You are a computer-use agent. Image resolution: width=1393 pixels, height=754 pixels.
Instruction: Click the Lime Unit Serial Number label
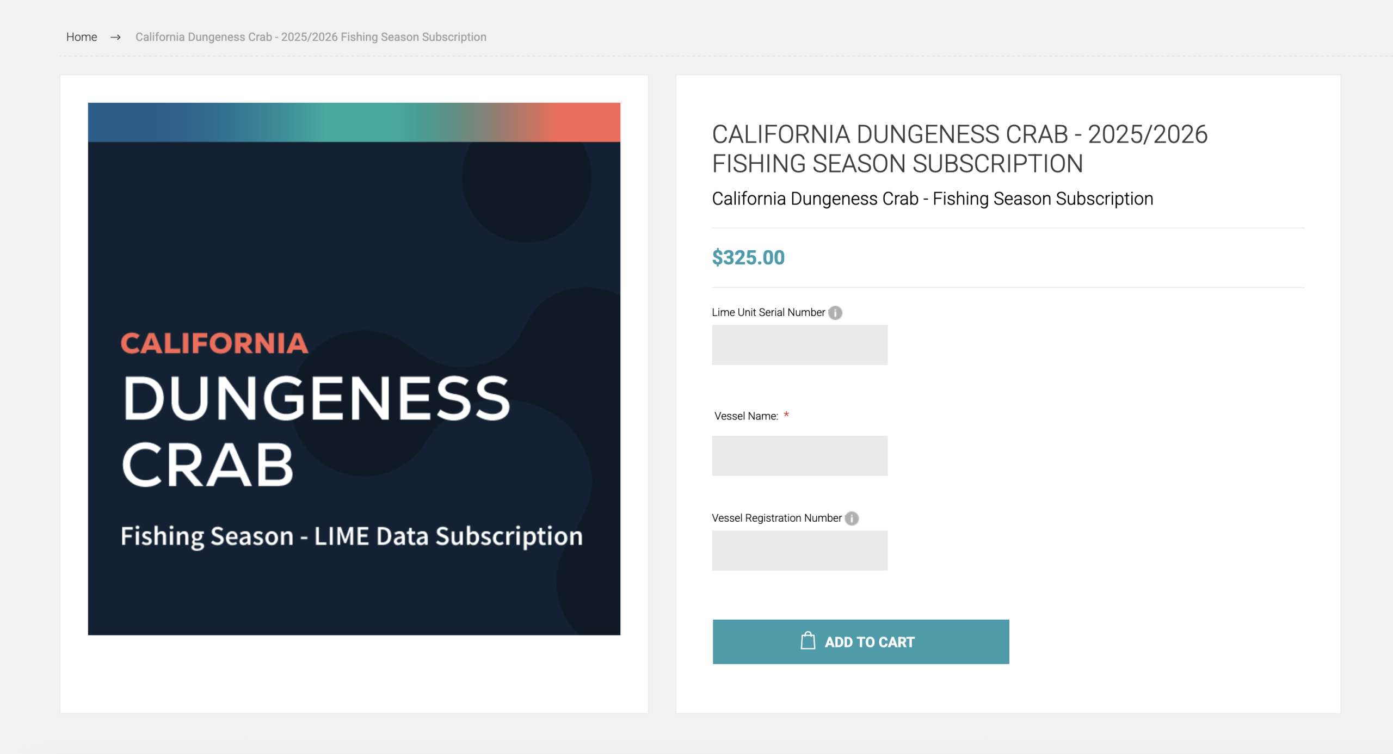[768, 312]
